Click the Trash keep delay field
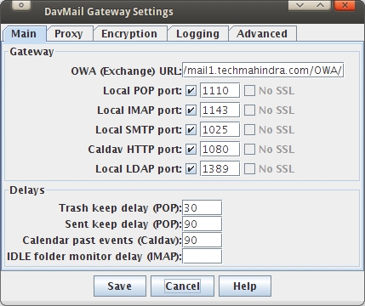This screenshot has height=306, width=365. click(202, 208)
